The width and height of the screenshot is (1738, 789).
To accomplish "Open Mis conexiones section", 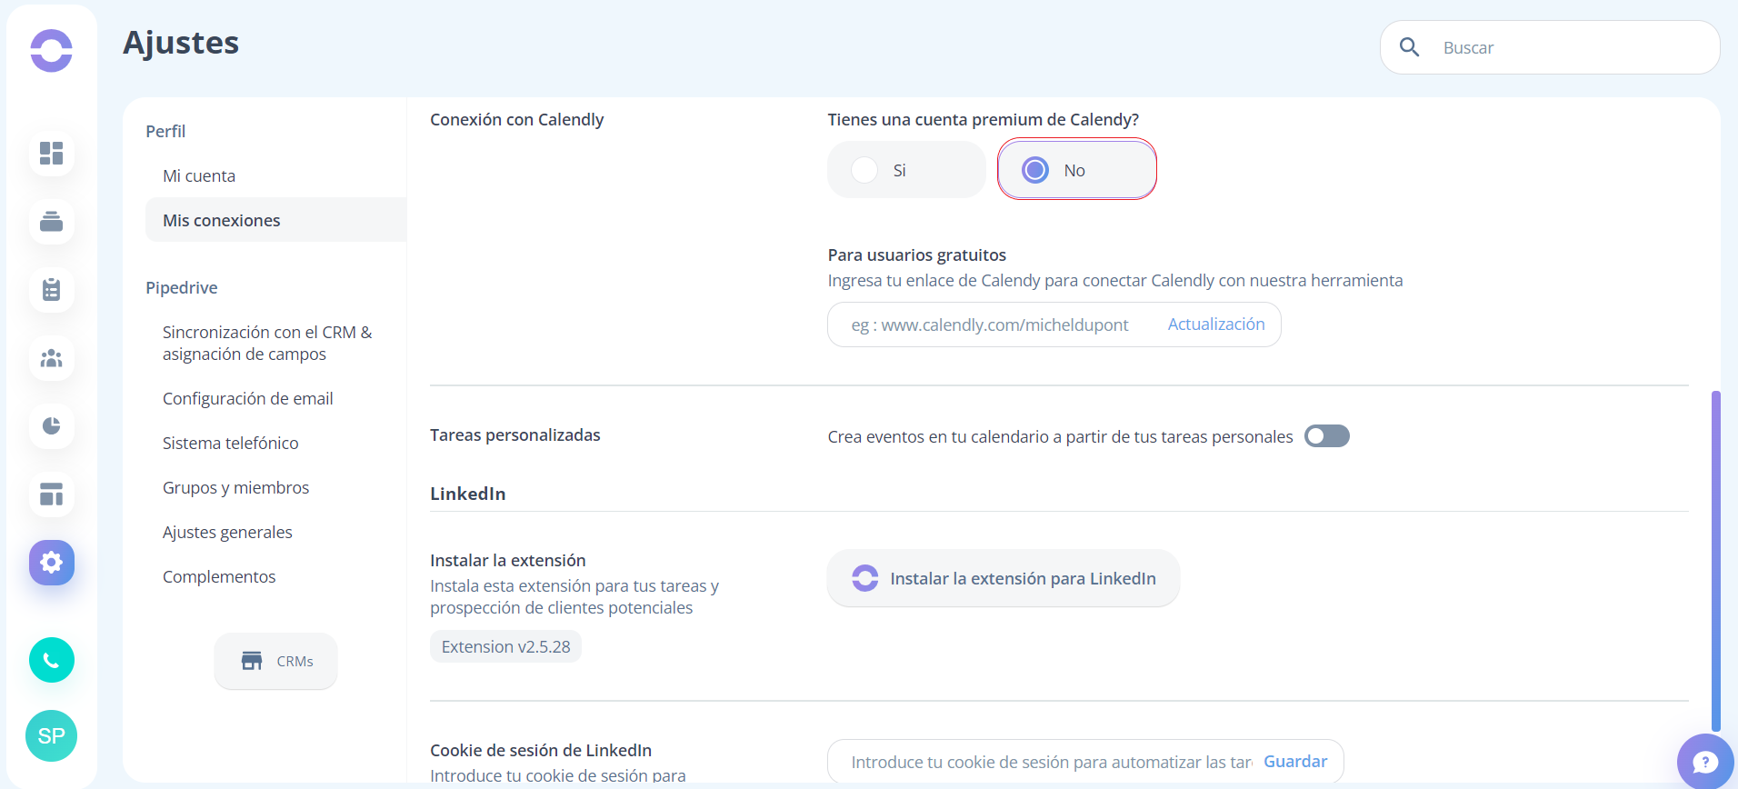I will 276,220.
